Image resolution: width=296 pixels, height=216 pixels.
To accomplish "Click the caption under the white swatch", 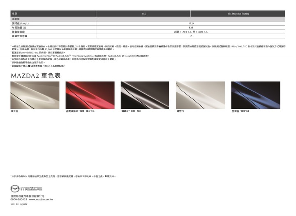I will (180, 111).
